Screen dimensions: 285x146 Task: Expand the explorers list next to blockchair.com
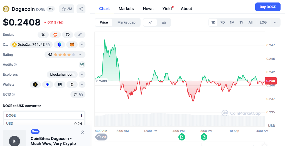[82, 75]
